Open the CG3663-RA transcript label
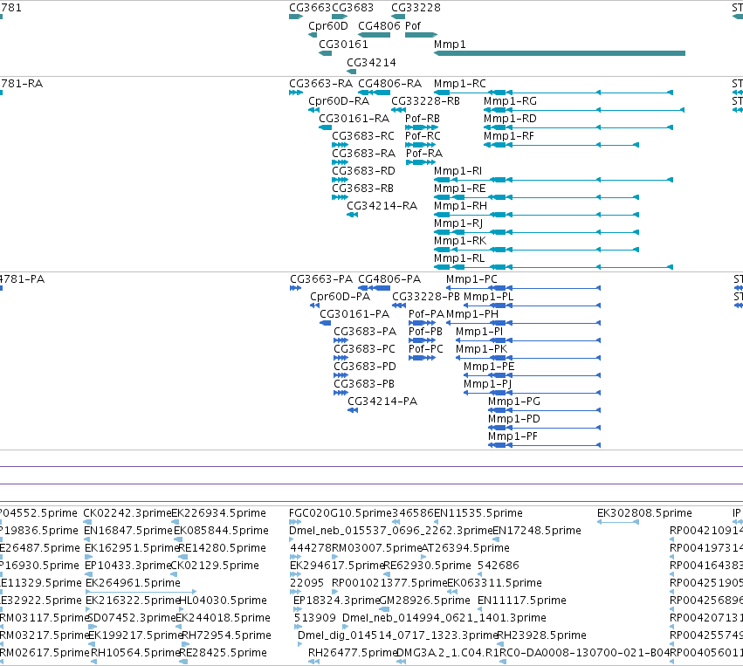This screenshot has width=743, height=666. click(x=320, y=84)
